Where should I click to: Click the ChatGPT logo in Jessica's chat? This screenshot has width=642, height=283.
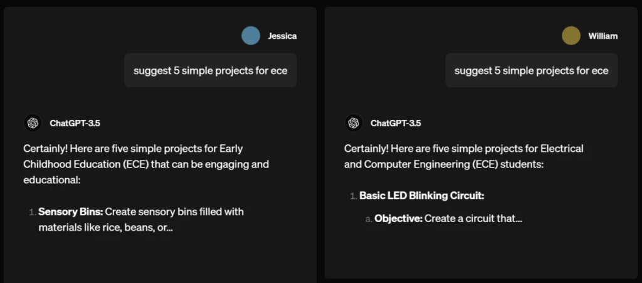[x=33, y=123]
